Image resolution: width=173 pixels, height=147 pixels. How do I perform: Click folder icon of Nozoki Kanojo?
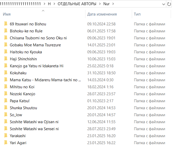[x=6, y=94]
